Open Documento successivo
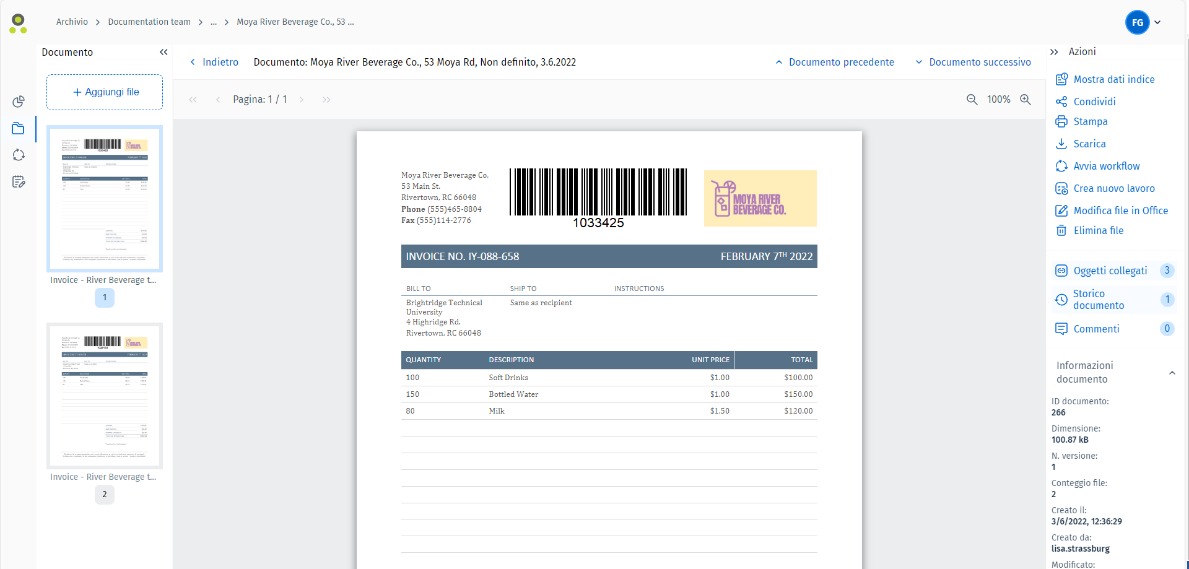Viewport: 1189px width, 569px height. (973, 62)
